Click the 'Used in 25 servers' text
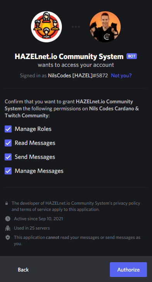The height and width of the screenshot is (282, 152). [x=32, y=228]
